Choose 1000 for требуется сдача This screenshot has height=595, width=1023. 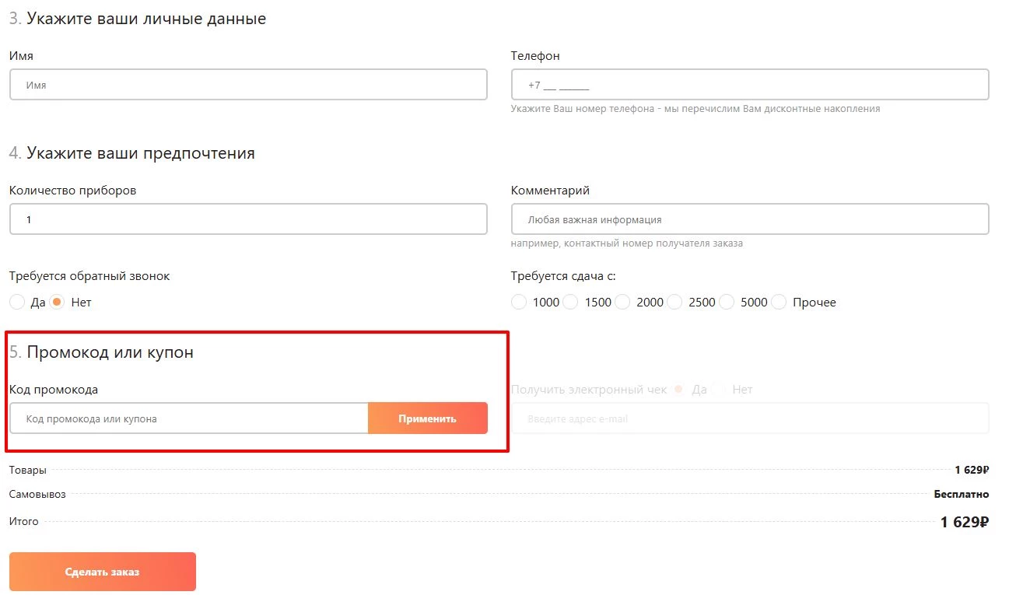[x=519, y=302]
